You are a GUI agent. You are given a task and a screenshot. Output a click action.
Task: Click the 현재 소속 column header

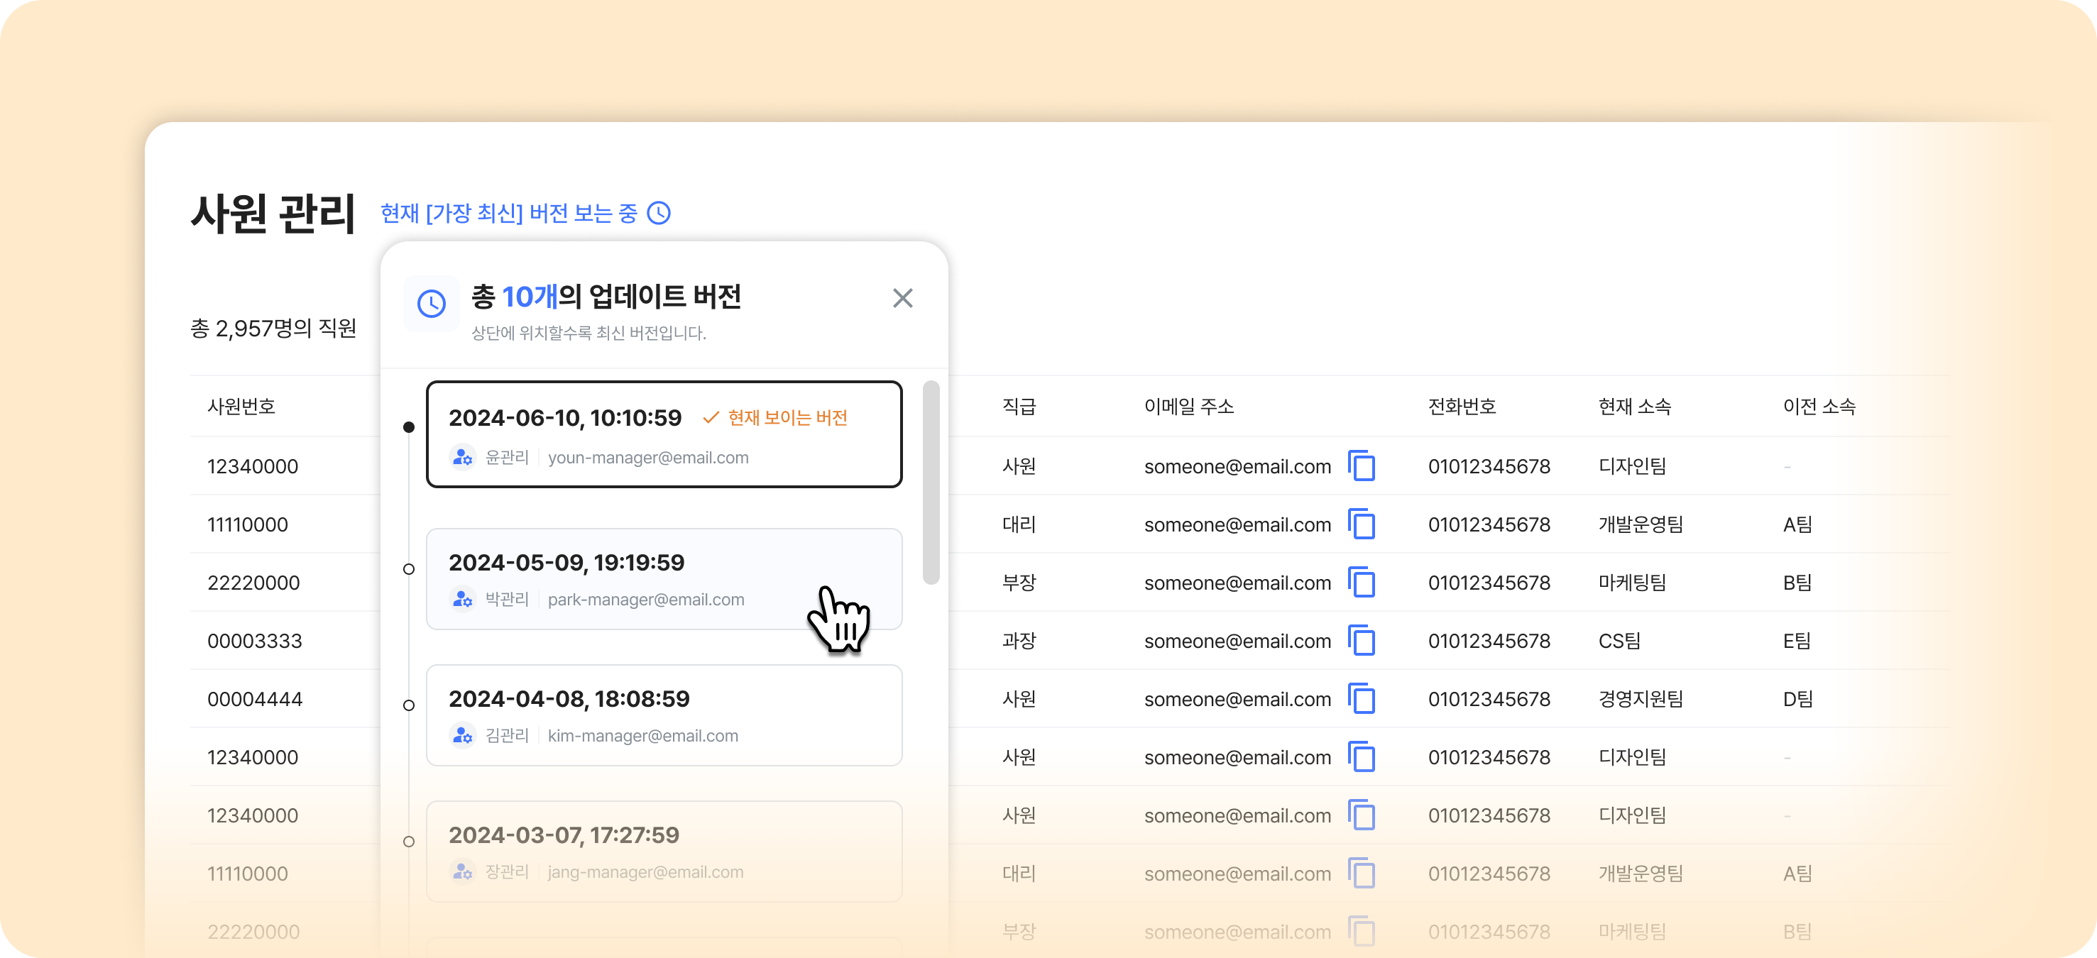pyautogui.click(x=1634, y=406)
